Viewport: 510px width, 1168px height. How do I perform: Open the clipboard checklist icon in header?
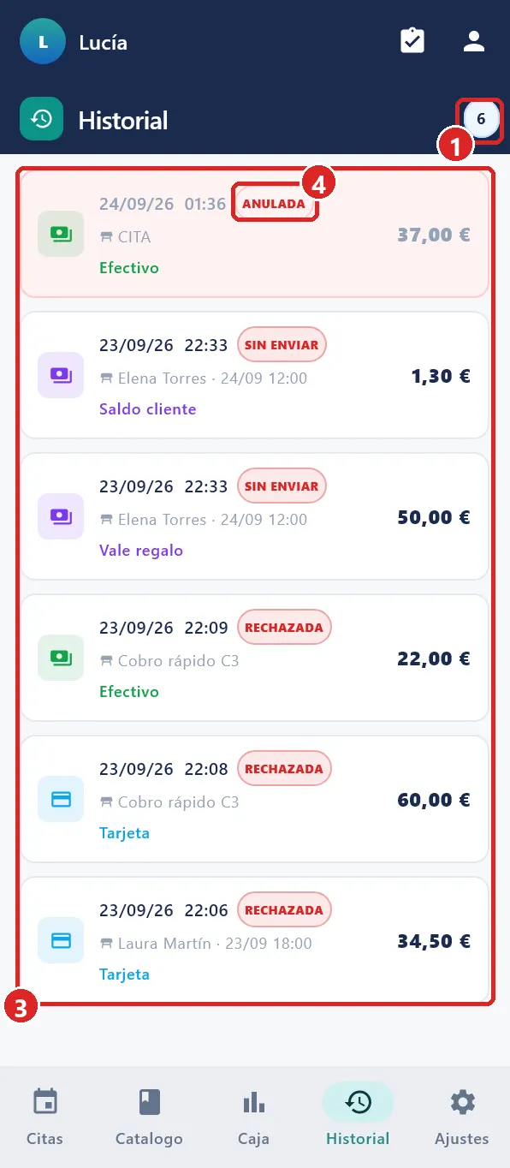412,41
